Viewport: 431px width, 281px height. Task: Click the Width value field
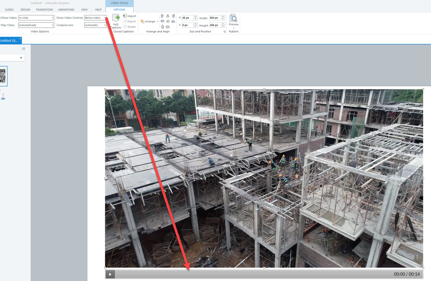tap(215, 18)
